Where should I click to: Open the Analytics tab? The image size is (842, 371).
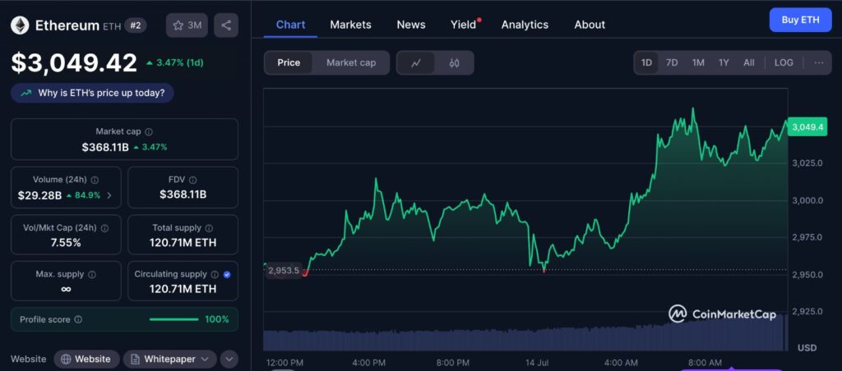525,25
